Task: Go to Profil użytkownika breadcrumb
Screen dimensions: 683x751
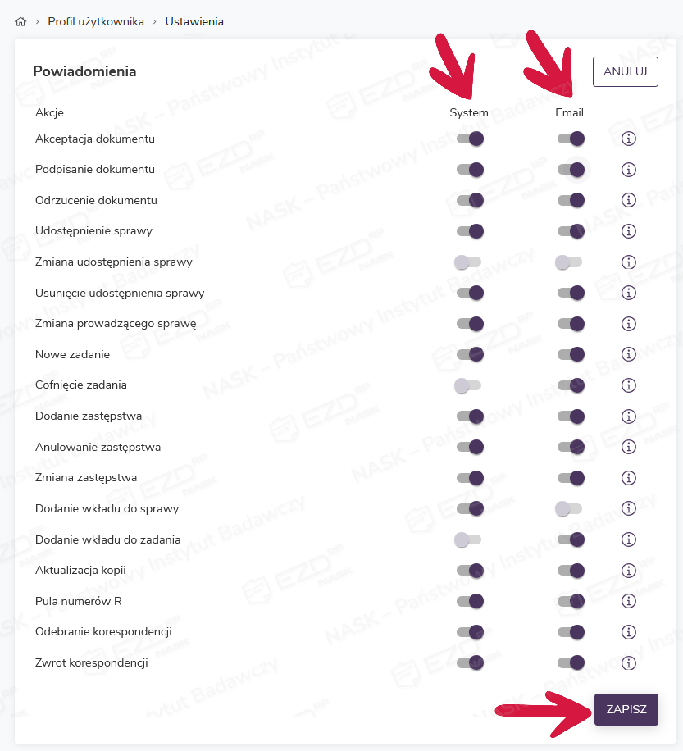Action: (96, 21)
